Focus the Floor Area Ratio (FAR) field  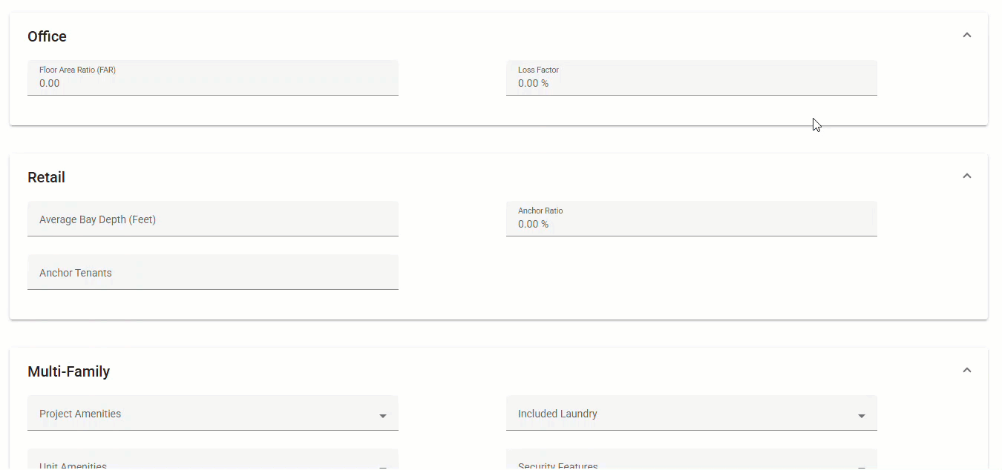click(x=213, y=78)
